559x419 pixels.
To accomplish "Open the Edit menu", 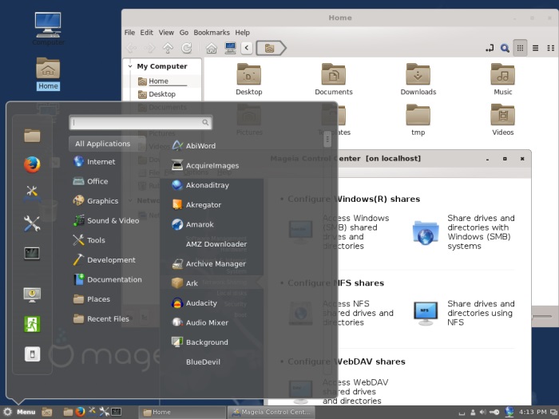I will 146,33.
